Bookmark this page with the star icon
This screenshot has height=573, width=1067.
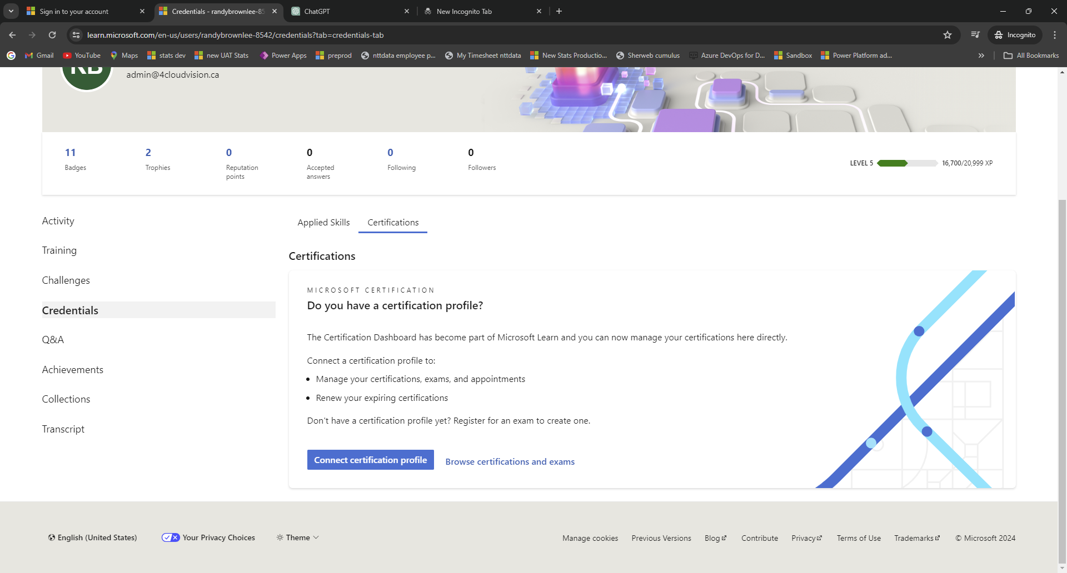point(947,34)
